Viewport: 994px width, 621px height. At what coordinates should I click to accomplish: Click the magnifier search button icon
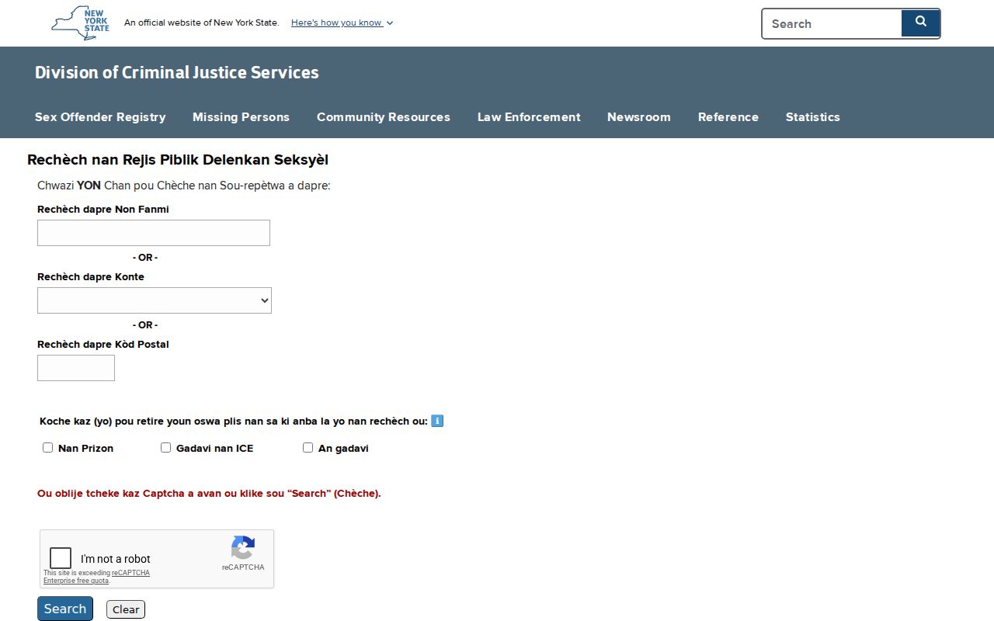click(x=921, y=23)
